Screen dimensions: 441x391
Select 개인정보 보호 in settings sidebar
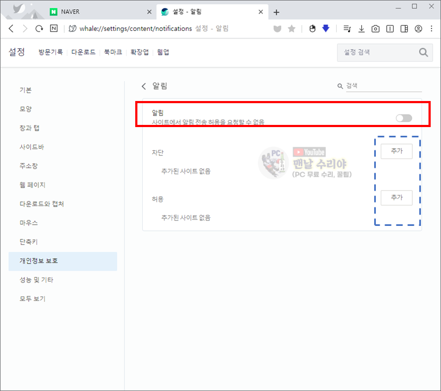(x=62, y=261)
